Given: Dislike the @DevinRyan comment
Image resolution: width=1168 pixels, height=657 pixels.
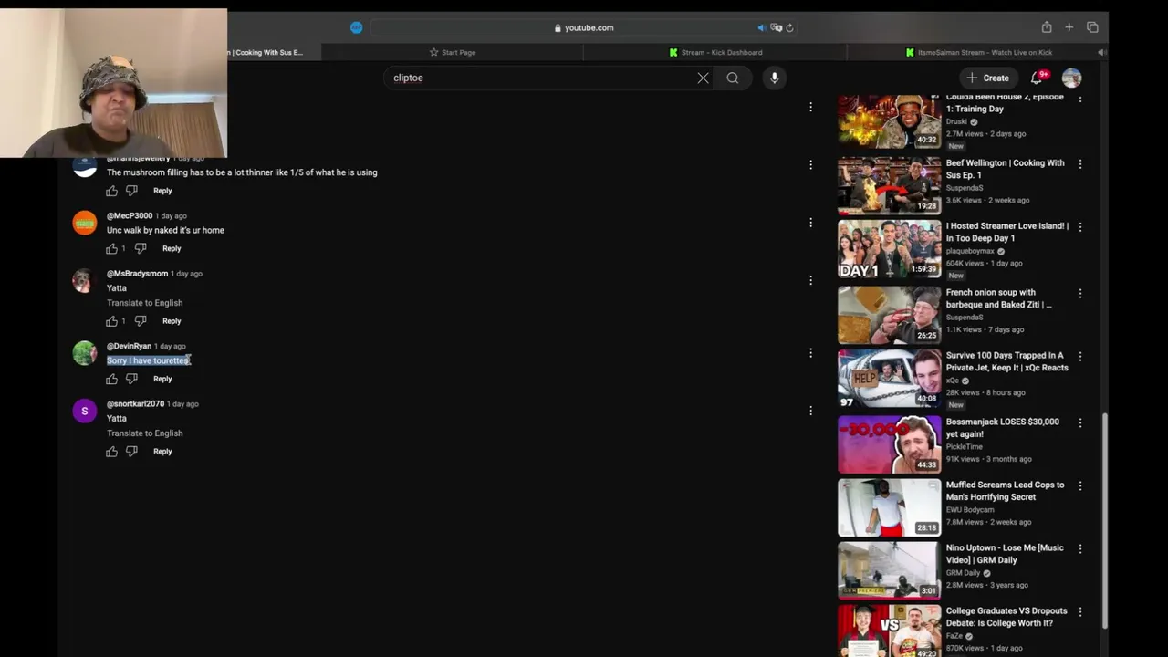Looking at the screenshot, I should pos(131,379).
